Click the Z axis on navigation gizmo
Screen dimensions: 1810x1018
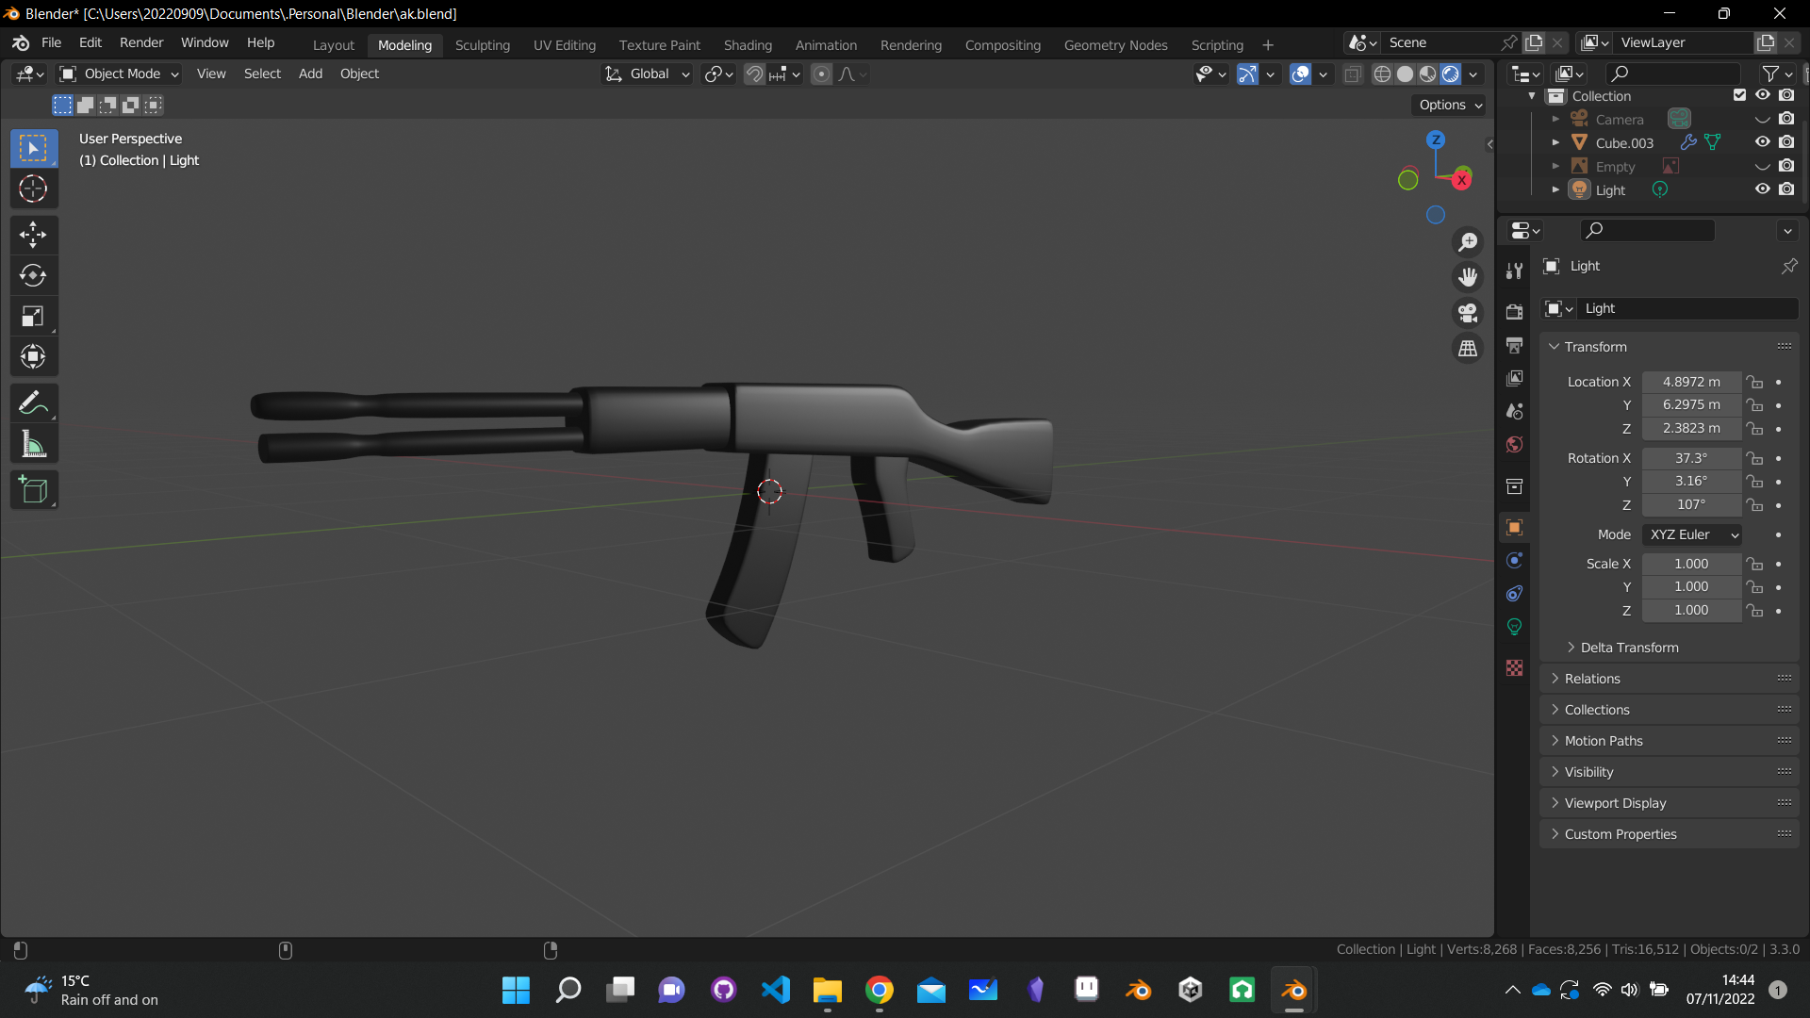[1436, 140]
